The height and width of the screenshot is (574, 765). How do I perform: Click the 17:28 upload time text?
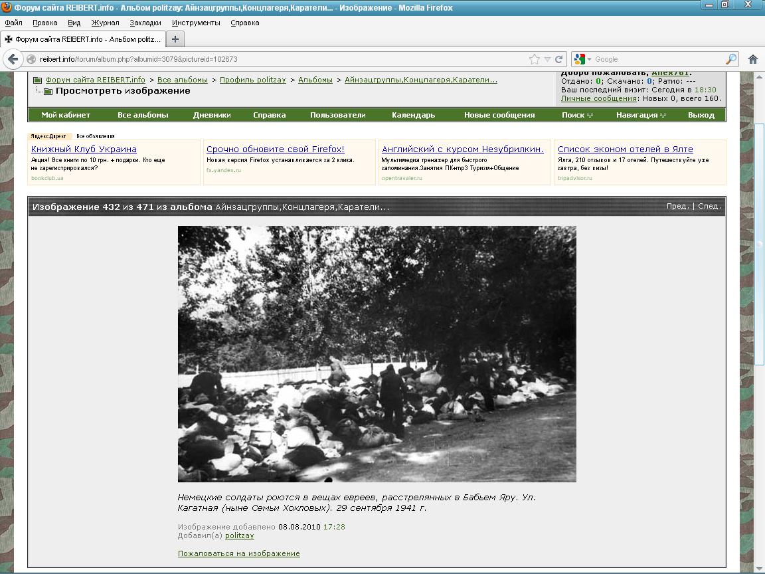pos(334,527)
